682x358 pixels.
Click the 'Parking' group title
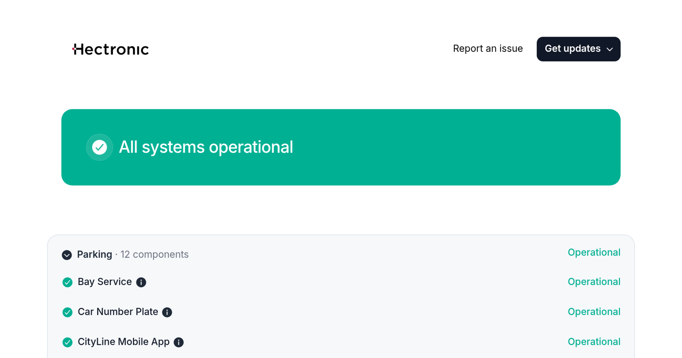(95, 255)
